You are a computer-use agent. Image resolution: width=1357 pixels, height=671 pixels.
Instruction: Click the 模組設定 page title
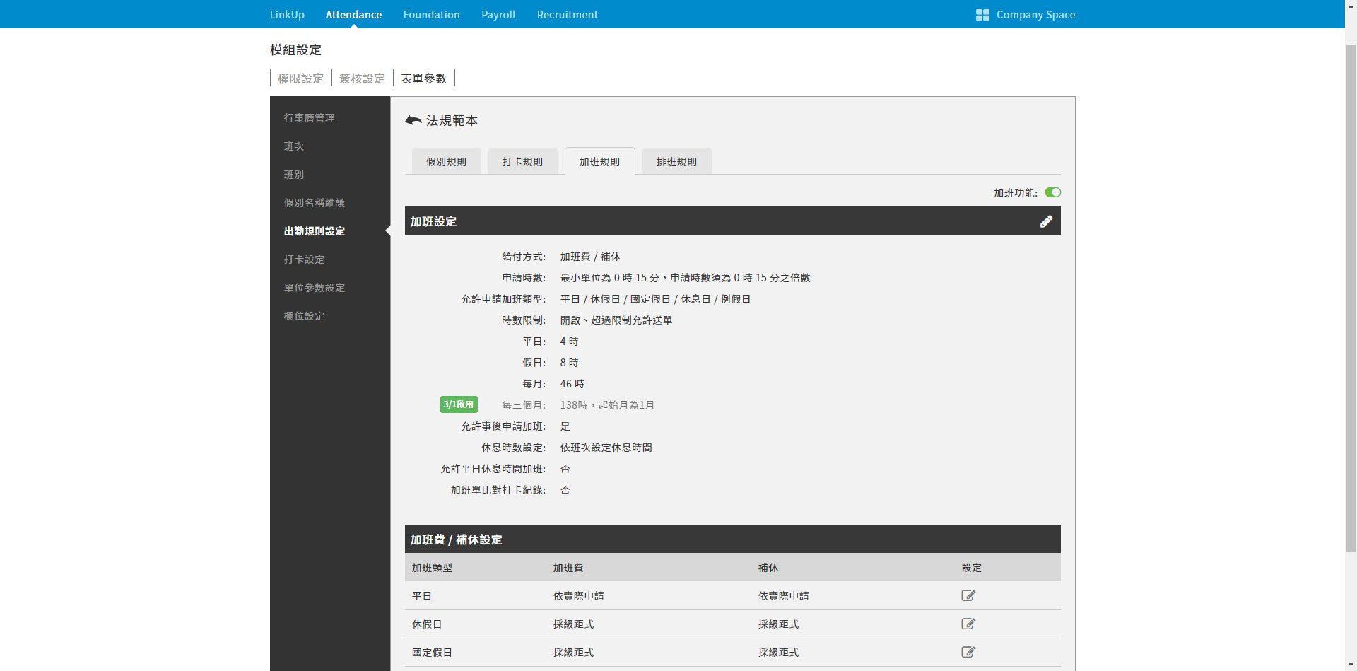[295, 50]
